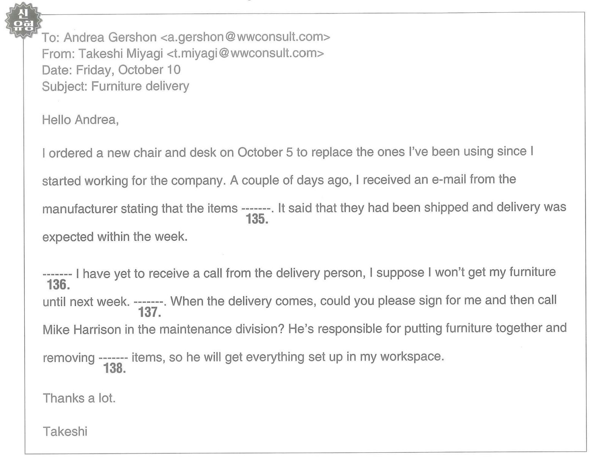Click the number label 136.

(58, 285)
